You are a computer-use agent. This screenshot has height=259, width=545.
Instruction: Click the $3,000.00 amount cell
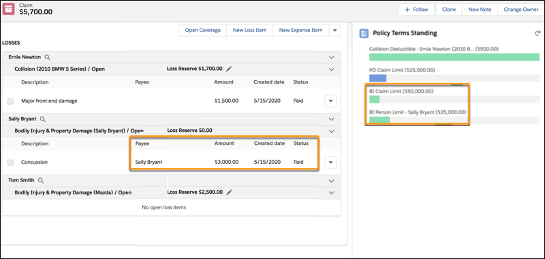pos(226,162)
